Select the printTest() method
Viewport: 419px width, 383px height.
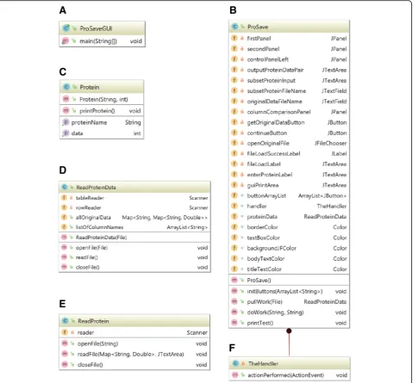(260, 323)
